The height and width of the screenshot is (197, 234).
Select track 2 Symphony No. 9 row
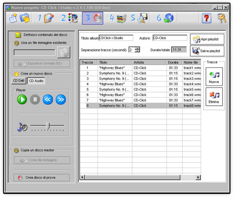[140, 74]
